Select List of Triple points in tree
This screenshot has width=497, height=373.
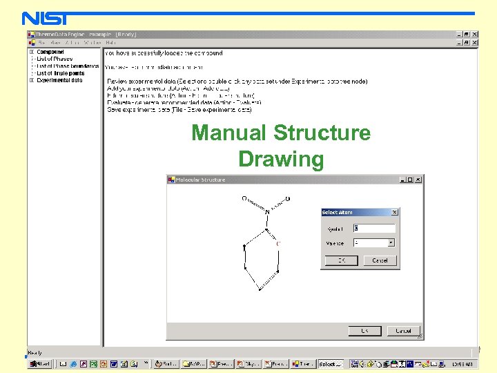tap(61, 73)
